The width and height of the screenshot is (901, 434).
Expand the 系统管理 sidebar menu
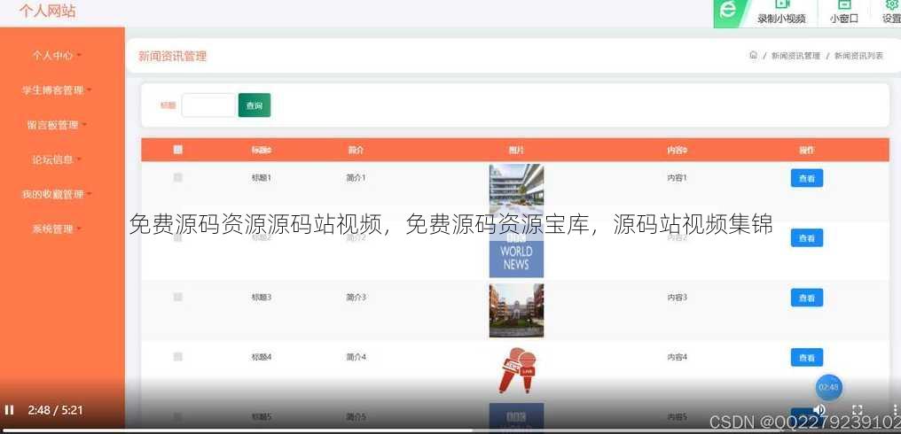pos(57,229)
